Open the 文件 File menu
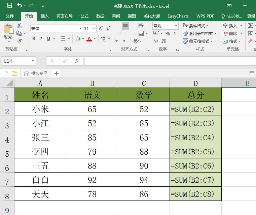The image size is (256, 215). [10, 16]
